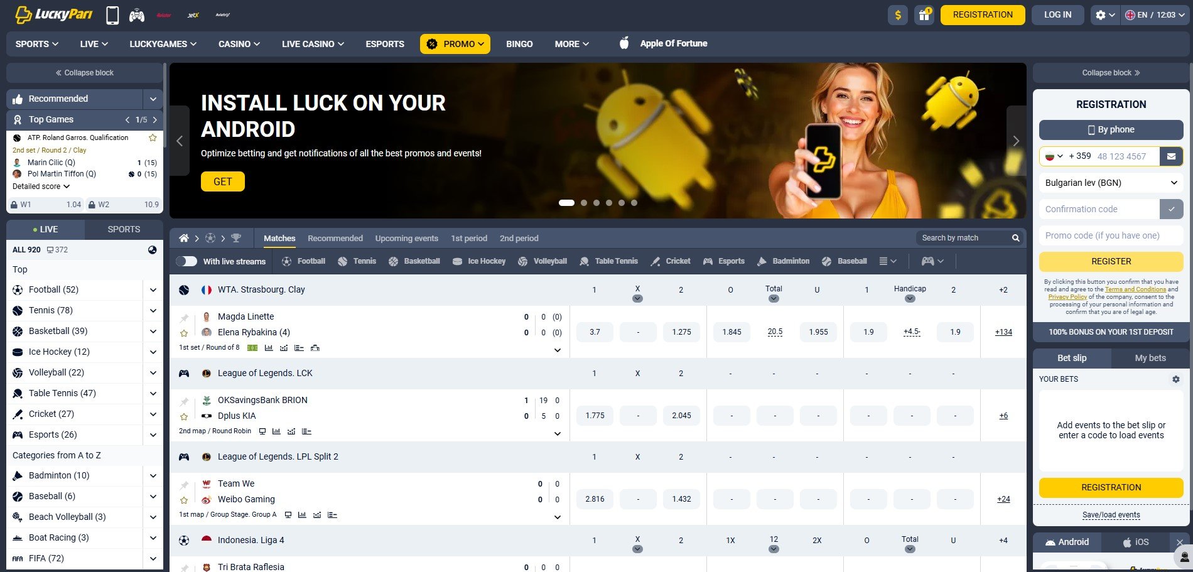This screenshot has width=1193, height=572.
Task: Expand the Football (52) category
Action: coord(153,290)
